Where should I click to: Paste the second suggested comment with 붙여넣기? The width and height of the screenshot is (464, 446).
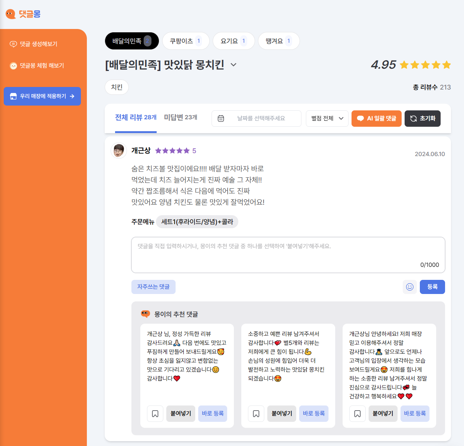point(282,414)
